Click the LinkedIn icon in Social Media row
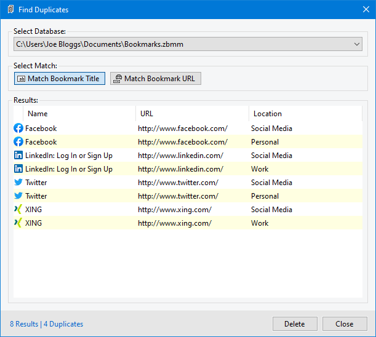This screenshot has height=337, width=376. (18, 156)
